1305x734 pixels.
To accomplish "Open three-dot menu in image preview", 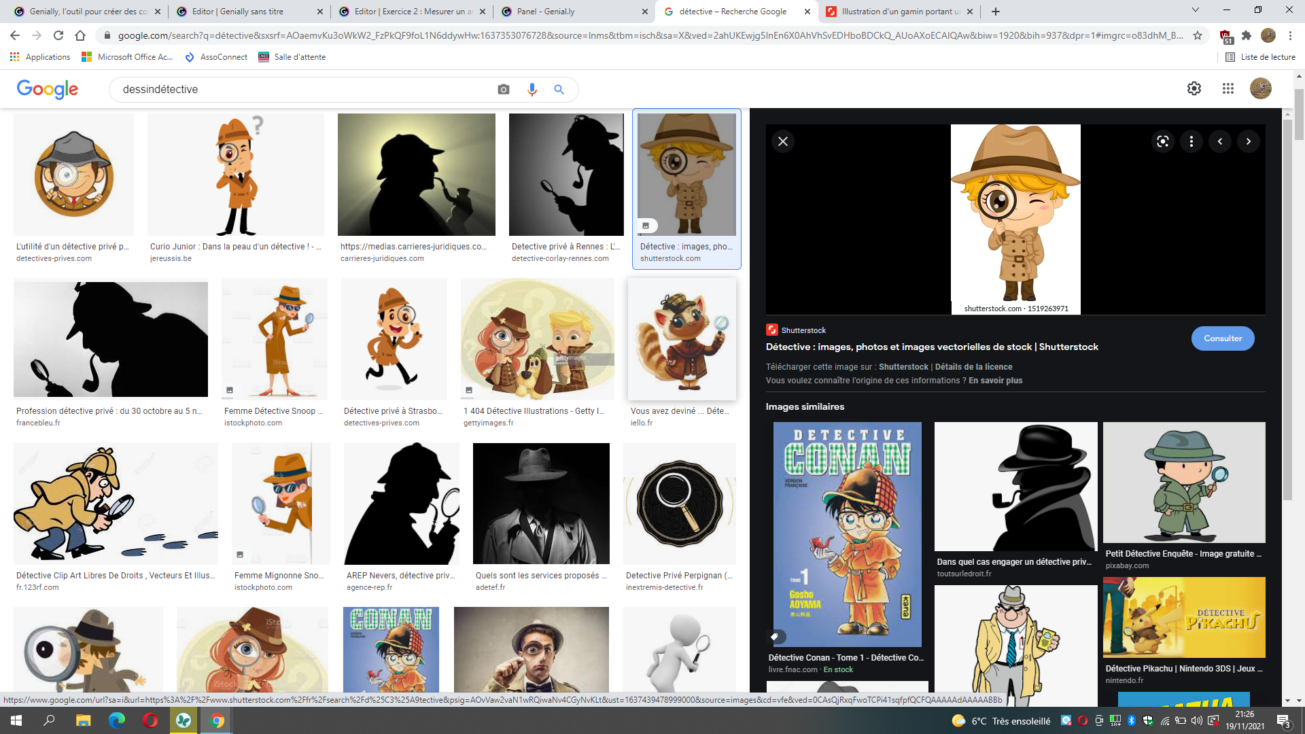I will tap(1191, 141).
